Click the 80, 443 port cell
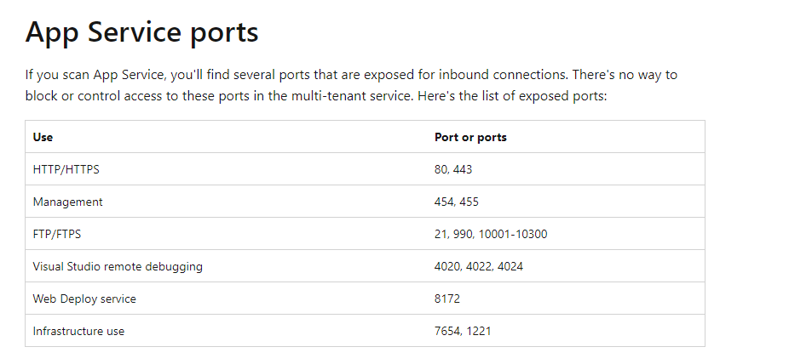 click(x=453, y=170)
